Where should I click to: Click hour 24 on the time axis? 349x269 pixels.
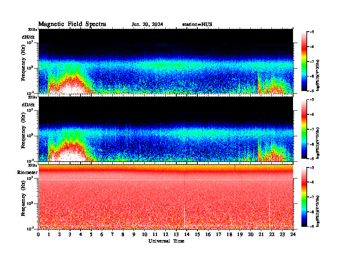point(293,234)
